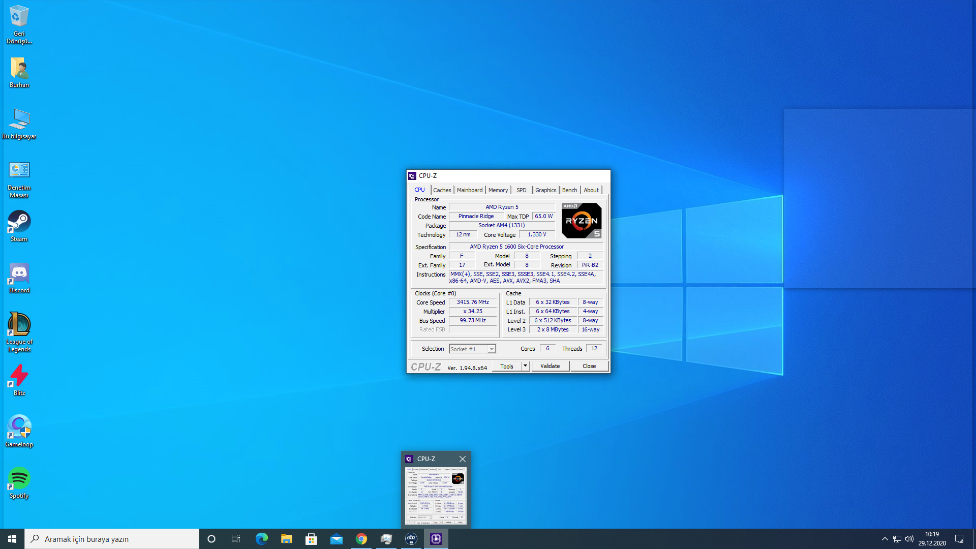Launch the Spotify desktop shortcut
The width and height of the screenshot is (976, 549).
(19, 483)
